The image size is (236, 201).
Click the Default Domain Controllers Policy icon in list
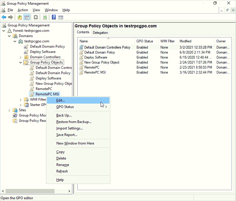click(x=81, y=47)
